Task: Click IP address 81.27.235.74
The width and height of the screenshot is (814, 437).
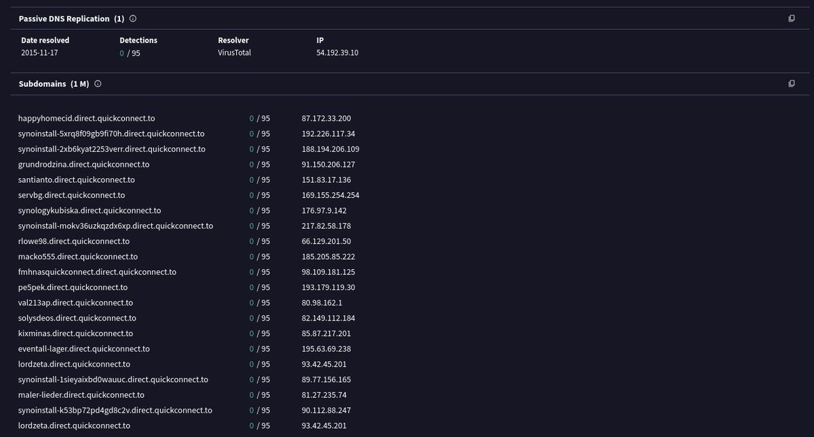Action: [x=324, y=395]
